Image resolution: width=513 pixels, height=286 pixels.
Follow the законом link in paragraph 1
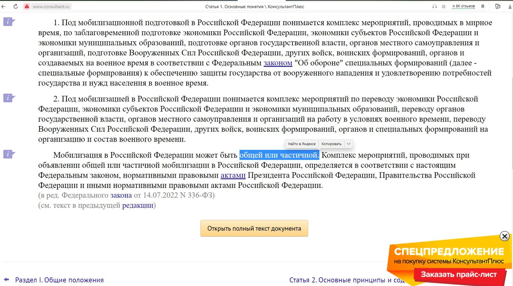pyautogui.click(x=278, y=63)
